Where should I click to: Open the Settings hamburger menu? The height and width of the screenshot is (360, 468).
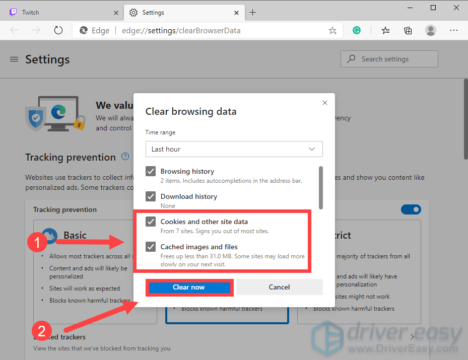(x=14, y=59)
